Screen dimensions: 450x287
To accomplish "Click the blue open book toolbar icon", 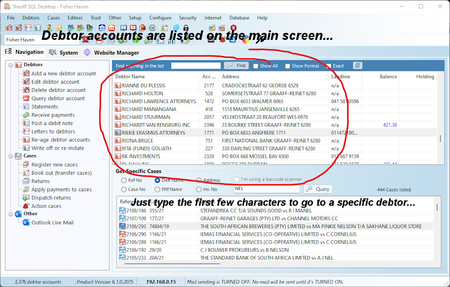I will pyautogui.click(x=123, y=28).
